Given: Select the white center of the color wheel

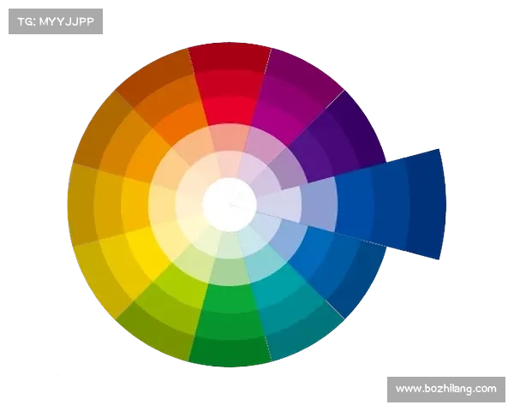Looking at the screenshot, I should pos(230,204).
